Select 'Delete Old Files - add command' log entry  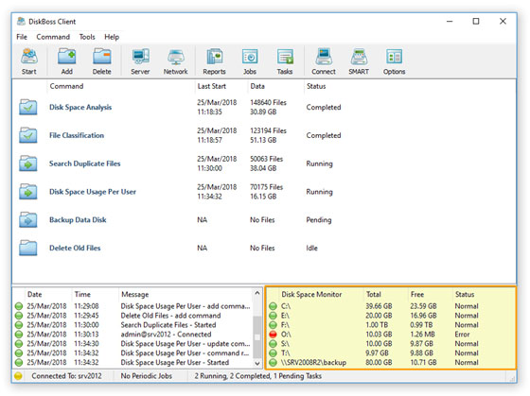click(x=170, y=316)
